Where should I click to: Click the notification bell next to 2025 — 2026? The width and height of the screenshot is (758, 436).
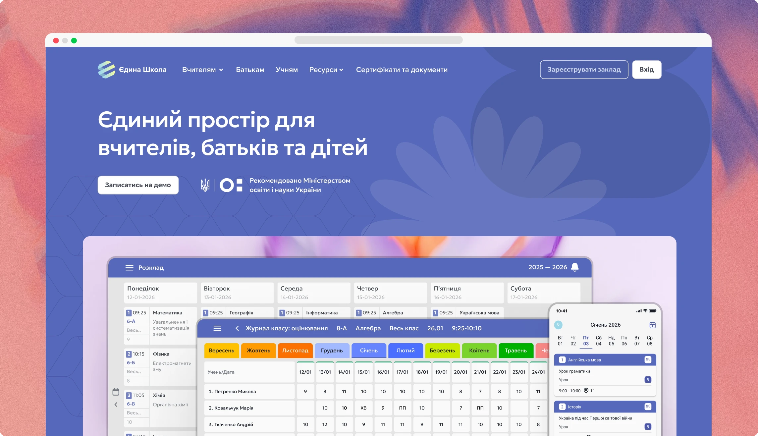[x=575, y=267]
